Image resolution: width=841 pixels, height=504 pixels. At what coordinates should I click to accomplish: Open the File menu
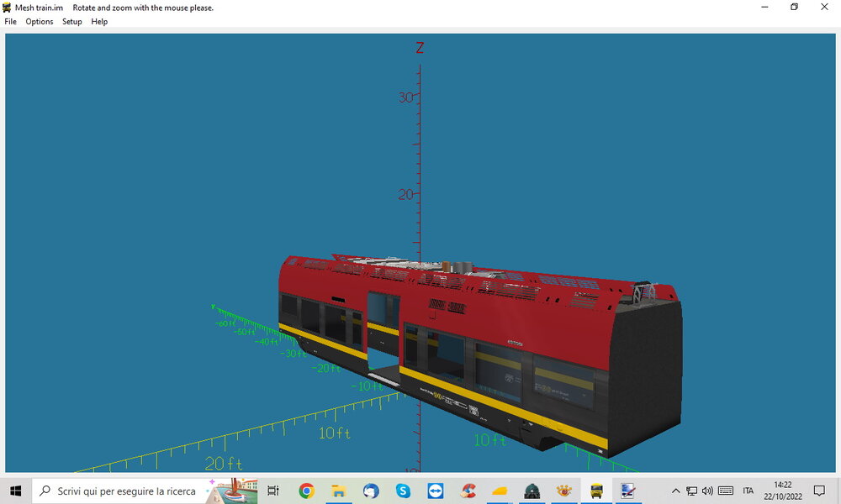point(11,22)
